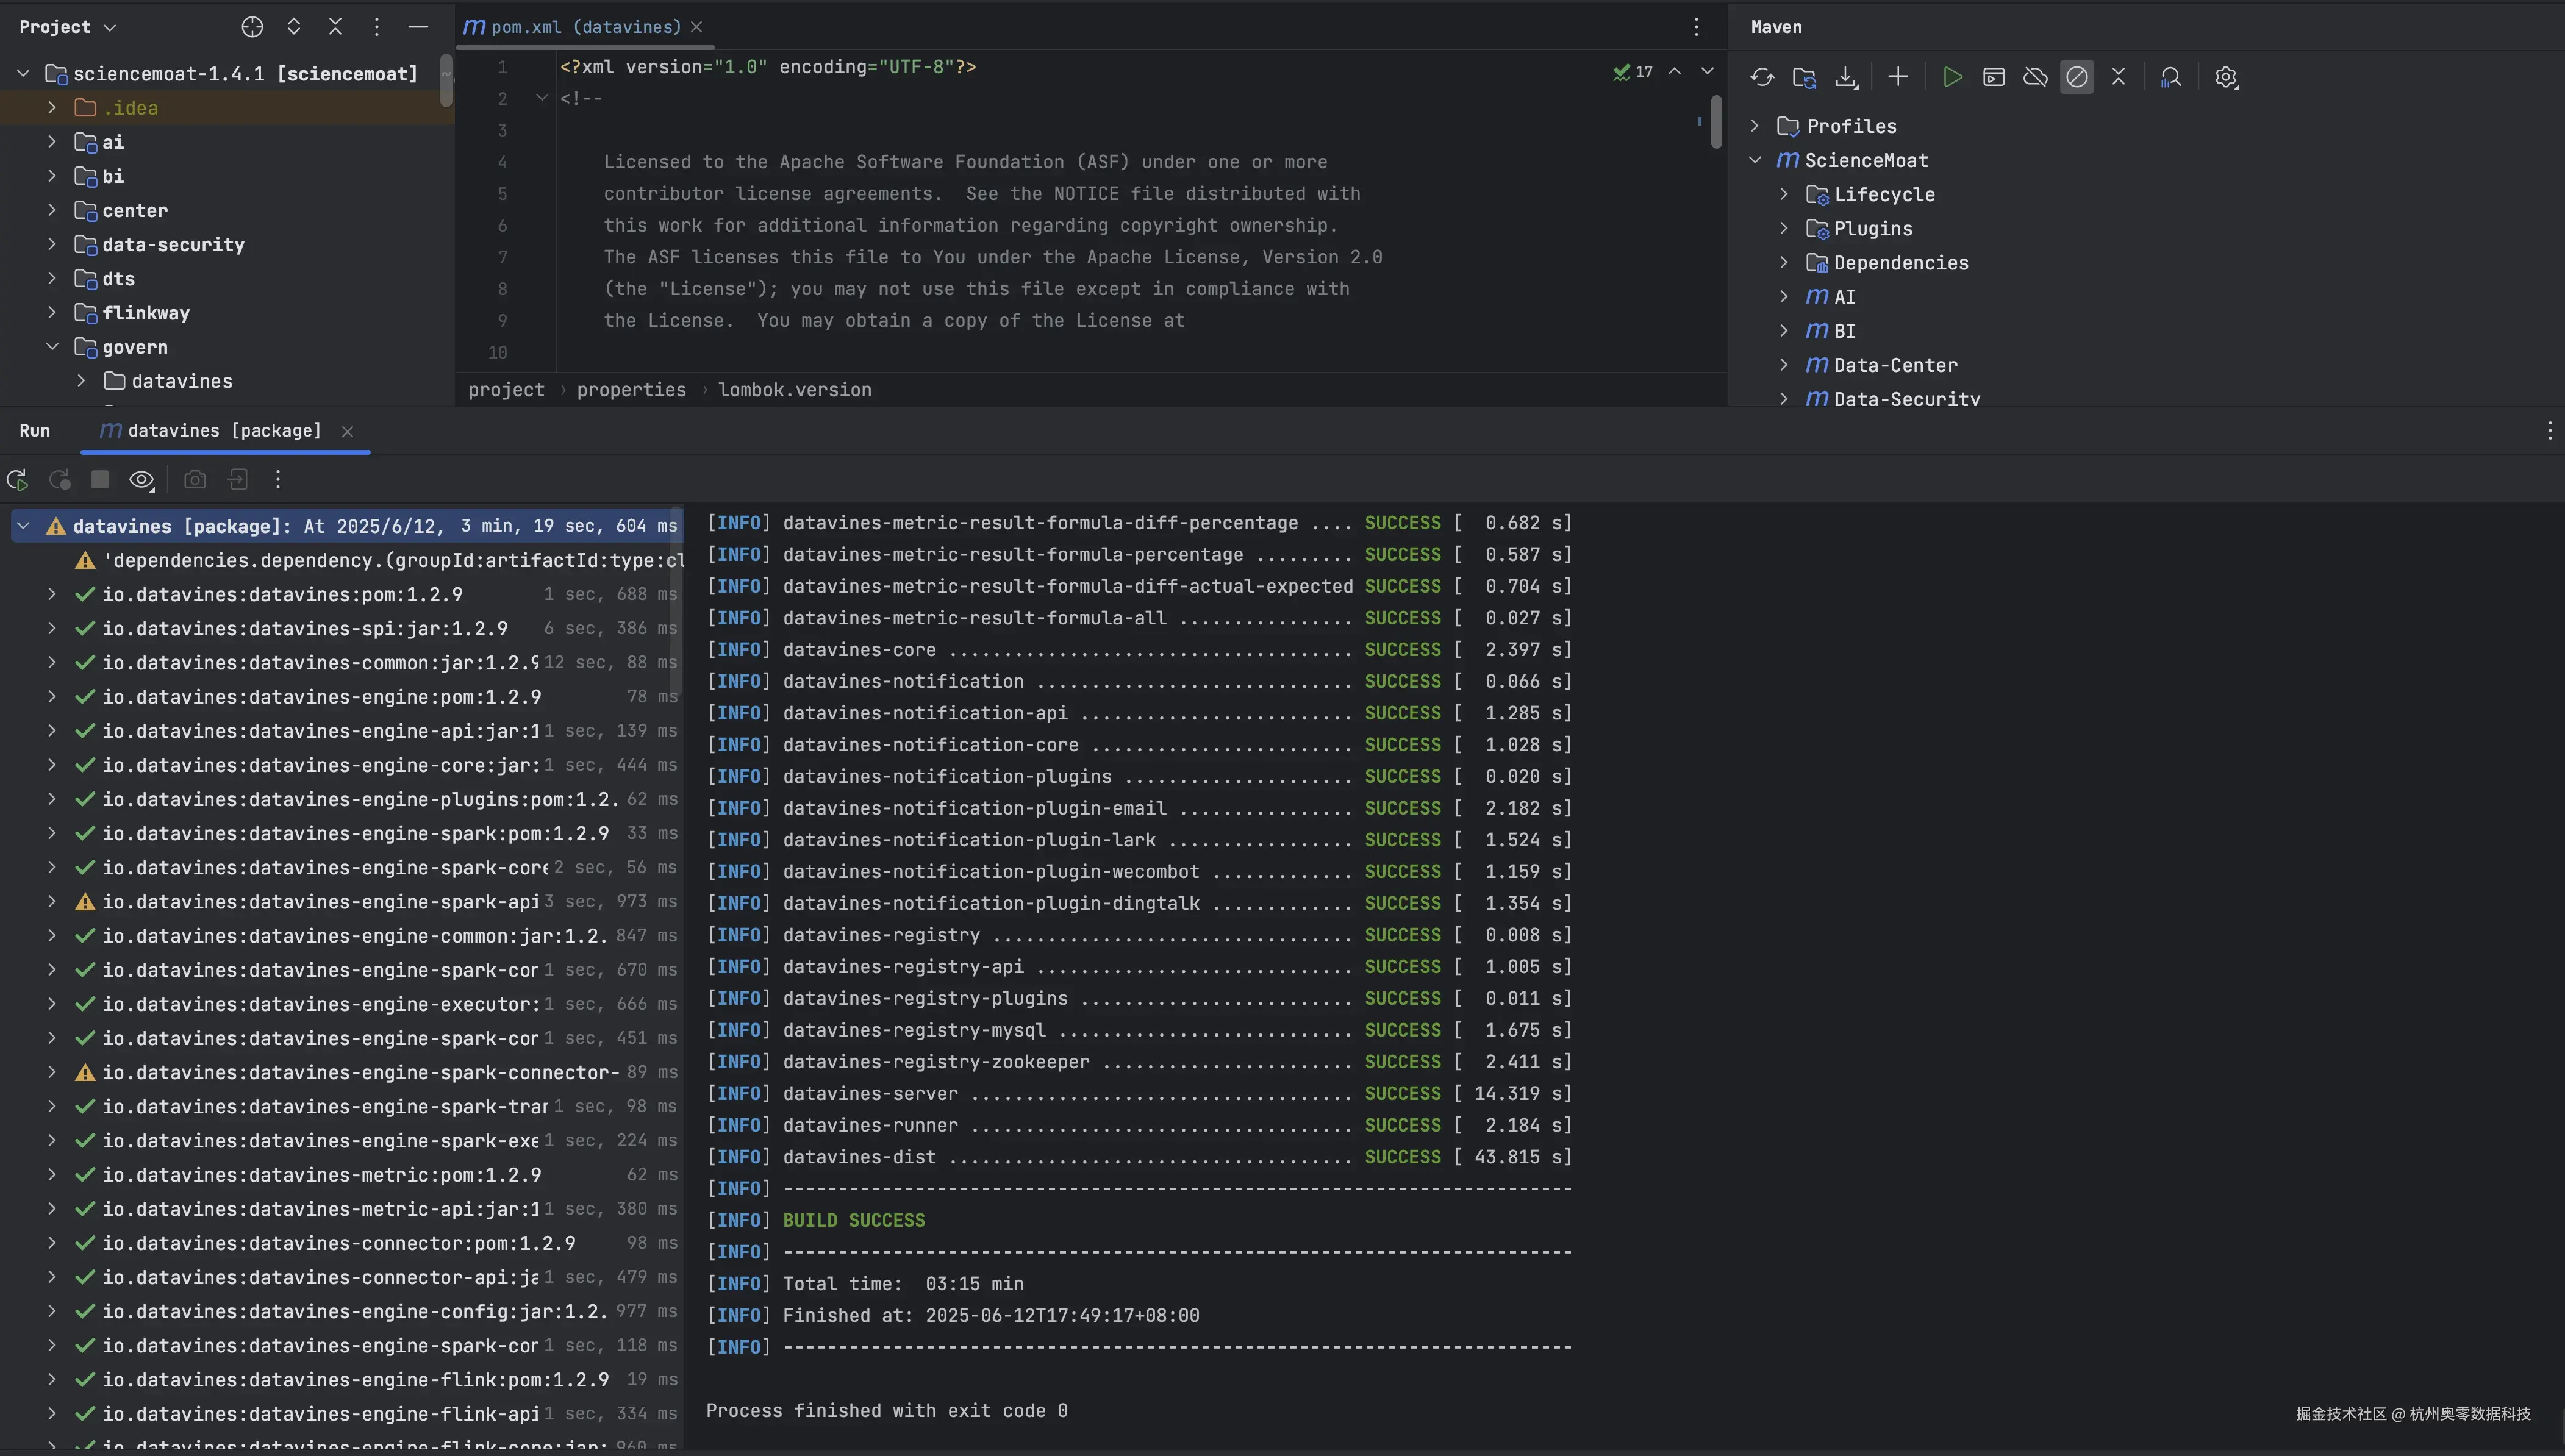Image resolution: width=2565 pixels, height=1456 pixels.
Task: Toggle Offline Mode in Maven toolbar
Action: click(2035, 77)
